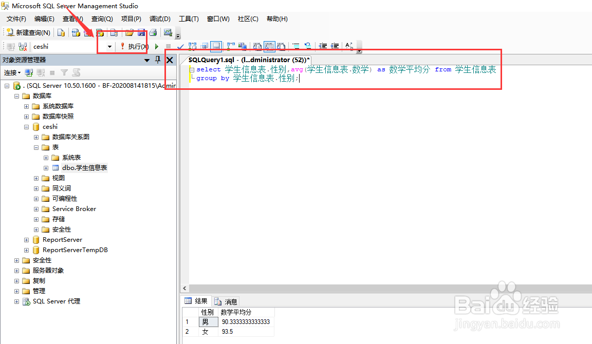
Task: Specify values for template parameters icon
Action: tap(349, 46)
